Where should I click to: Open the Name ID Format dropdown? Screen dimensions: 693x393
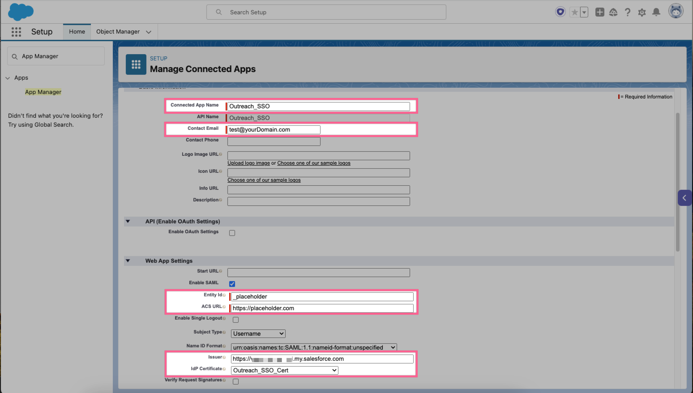coord(312,347)
